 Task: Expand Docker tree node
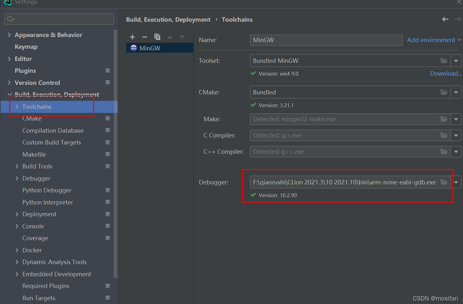pos(17,250)
